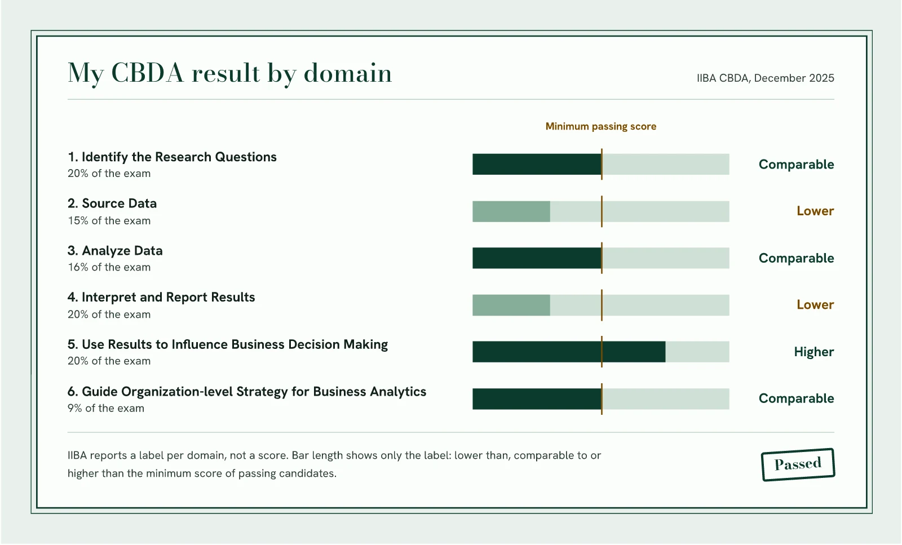Image resolution: width=902 pixels, height=545 pixels.
Task: Select '4. Interpret and Report Results' heading
Action: (161, 297)
